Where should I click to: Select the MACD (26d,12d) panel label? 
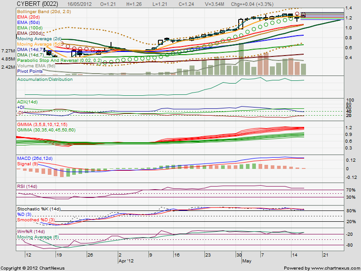(35, 157)
